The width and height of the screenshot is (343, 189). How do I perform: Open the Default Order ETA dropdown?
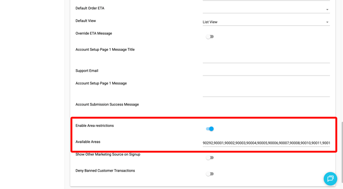[x=266, y=9]
